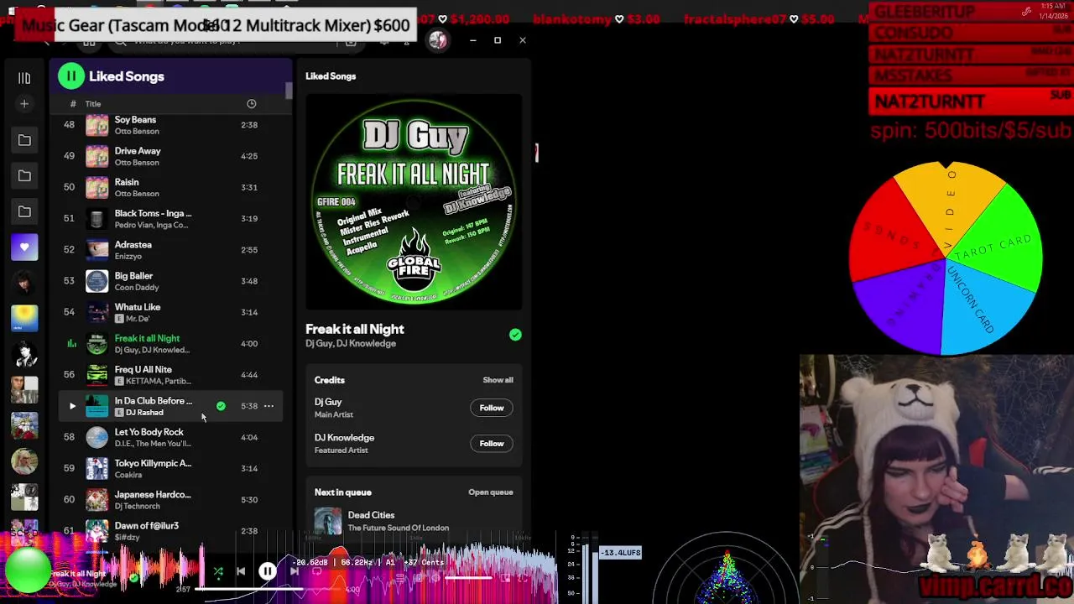Select the Soy Beans track
This screenshot has width=1074, height=604.
pos(170,125)
